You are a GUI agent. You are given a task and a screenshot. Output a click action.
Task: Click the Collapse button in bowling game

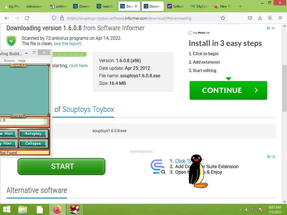33,144
